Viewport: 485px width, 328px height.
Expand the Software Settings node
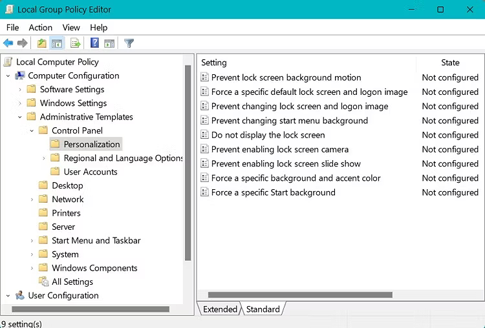(x=20, y=90)
